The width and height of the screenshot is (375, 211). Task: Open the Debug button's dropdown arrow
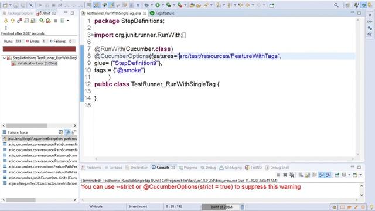[152, 5]
